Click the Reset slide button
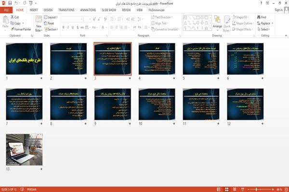Image resolution: width=289 pixels, height=192 pixels. point(49,23)
